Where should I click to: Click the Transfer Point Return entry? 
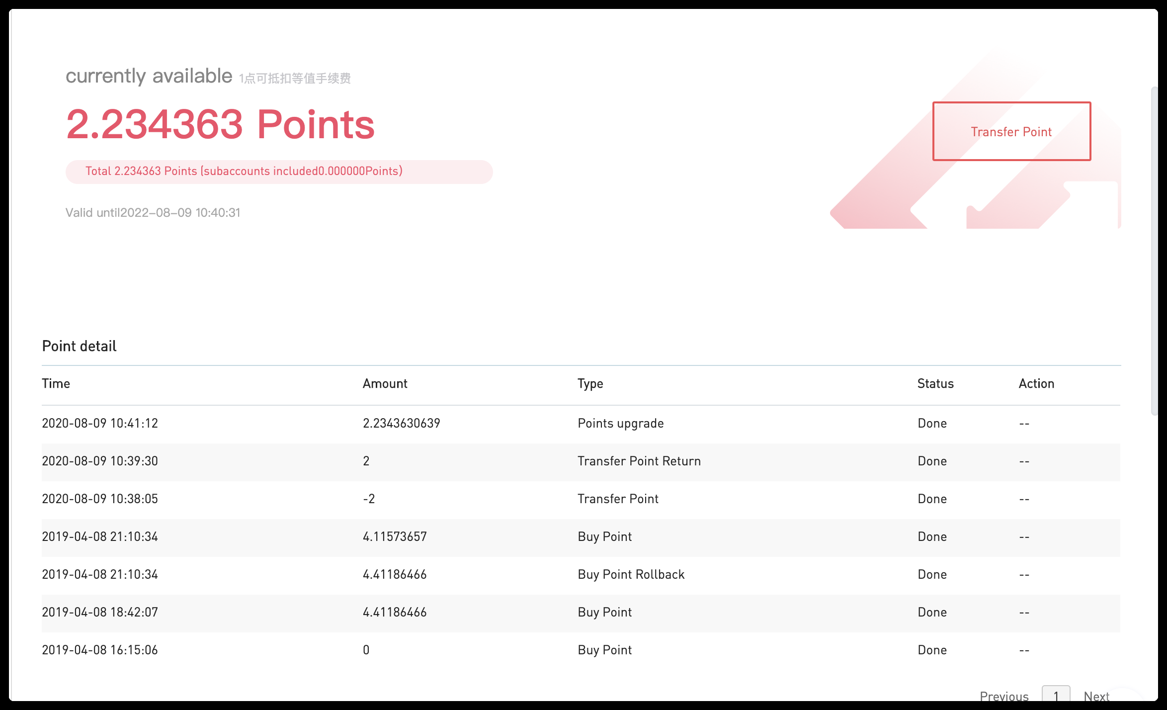click(639, 461)
